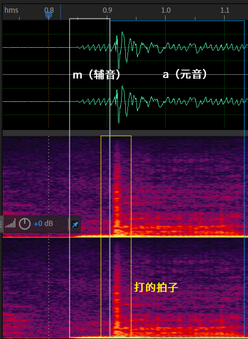Select the +0 dB gain value

point(44,223)
